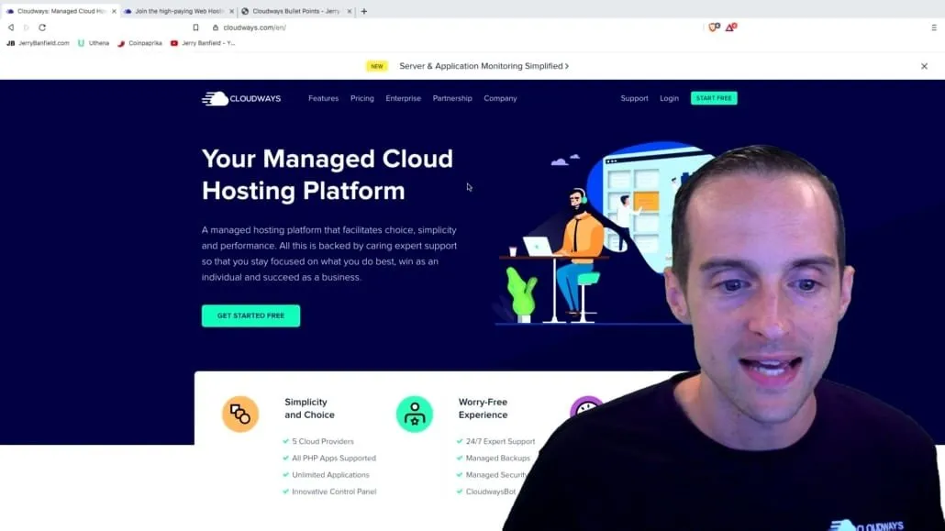
Task: Open the Jerry Banfield YouTube bookmark
Action: (203, 43)
